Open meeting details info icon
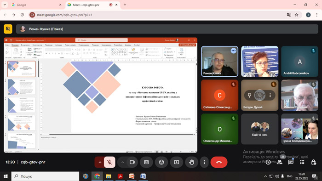The width and height of the screenshot is (322, 181). pyautogui.click(x=268, y=162)
